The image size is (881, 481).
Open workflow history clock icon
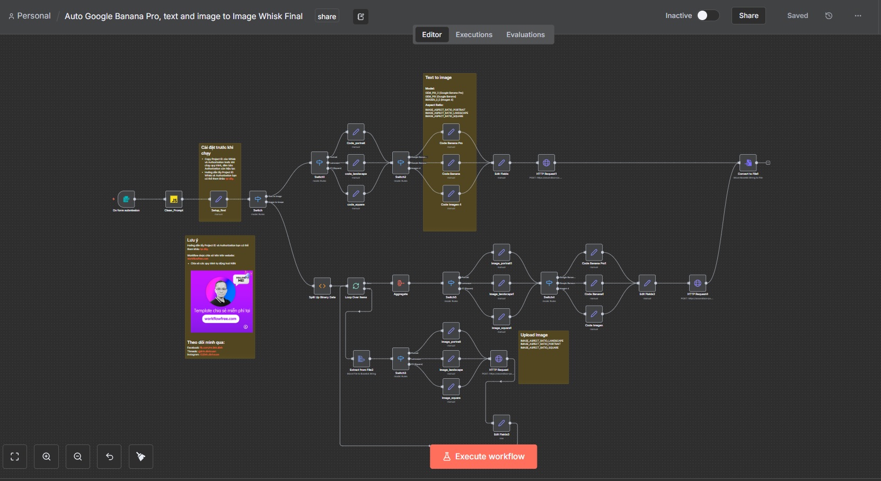coord(829,16)
